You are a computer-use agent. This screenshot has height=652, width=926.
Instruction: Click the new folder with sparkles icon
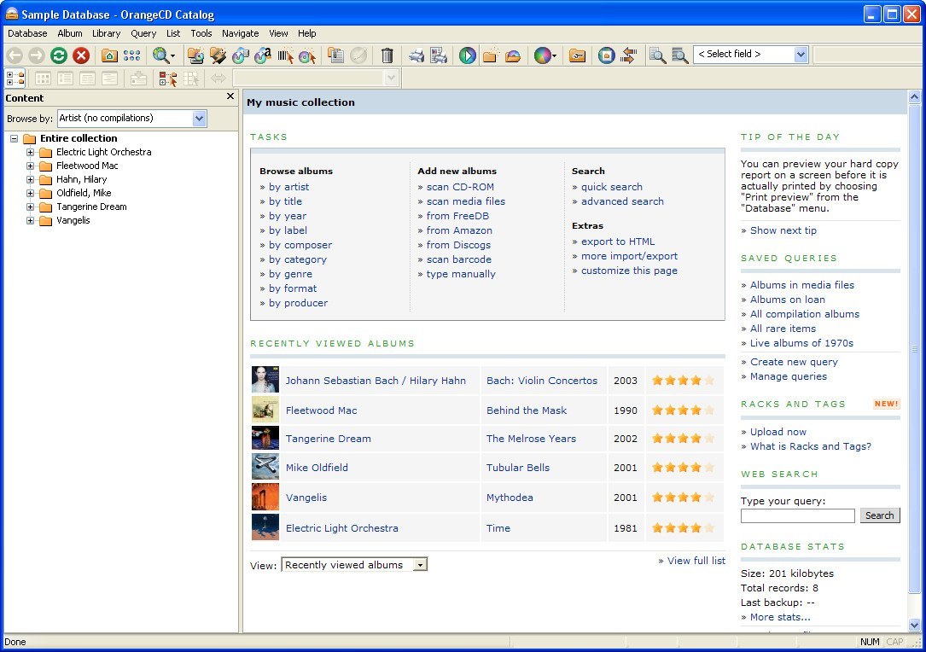[x=490, y=55]
